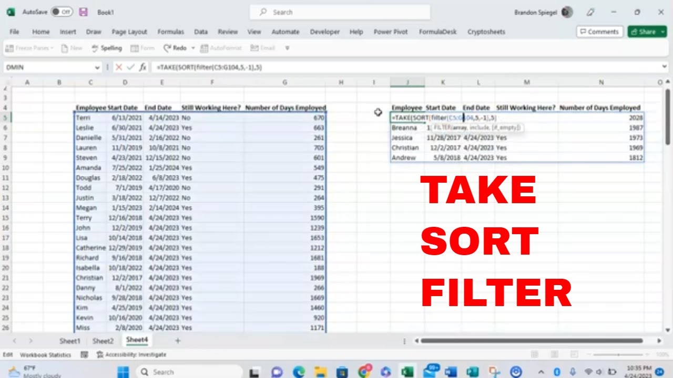
Task: Click the Redo button
Action: point(175,48)
